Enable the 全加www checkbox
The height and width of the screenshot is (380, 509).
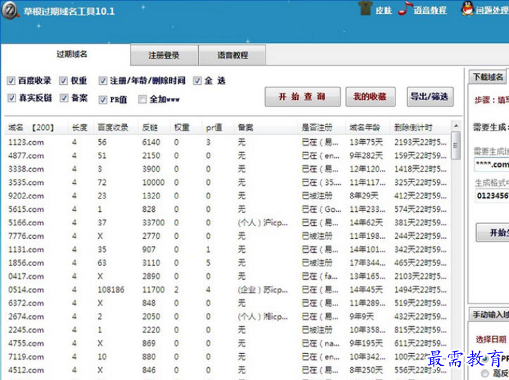point(143,100)
